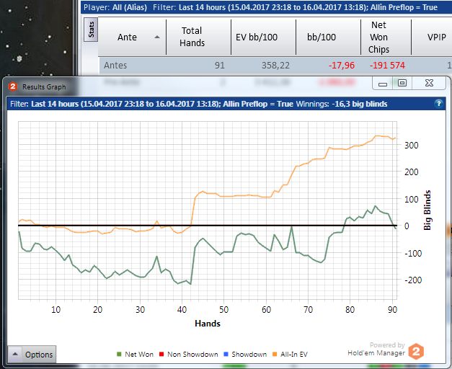Open the help question mark icon
452x369 pixels.
point(438,104)
